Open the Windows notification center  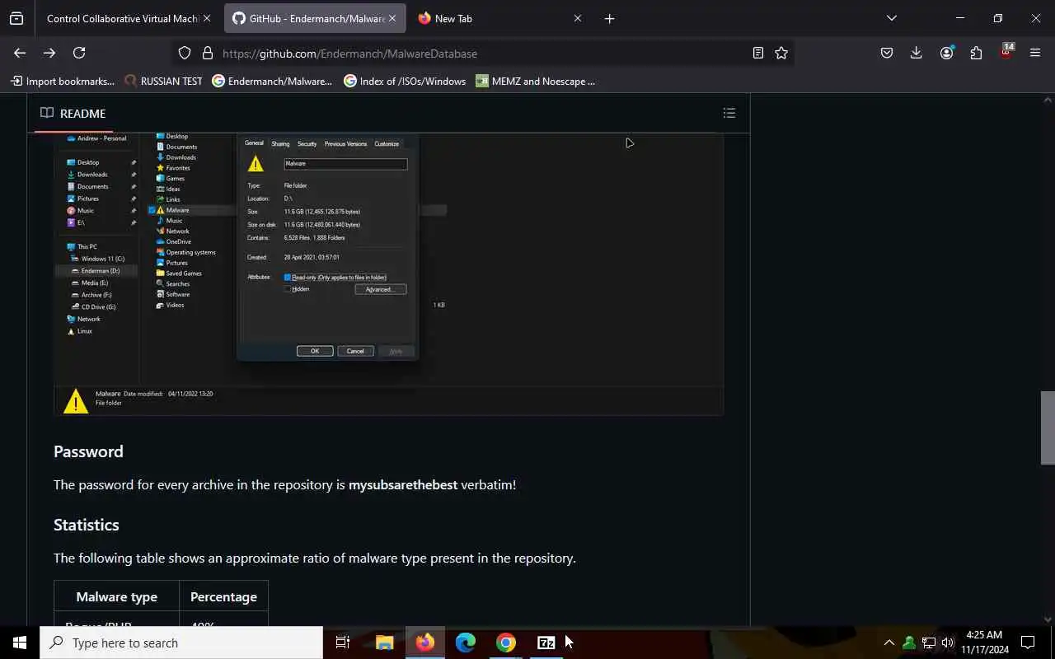pyautogui.click(x=1028, y=643)
